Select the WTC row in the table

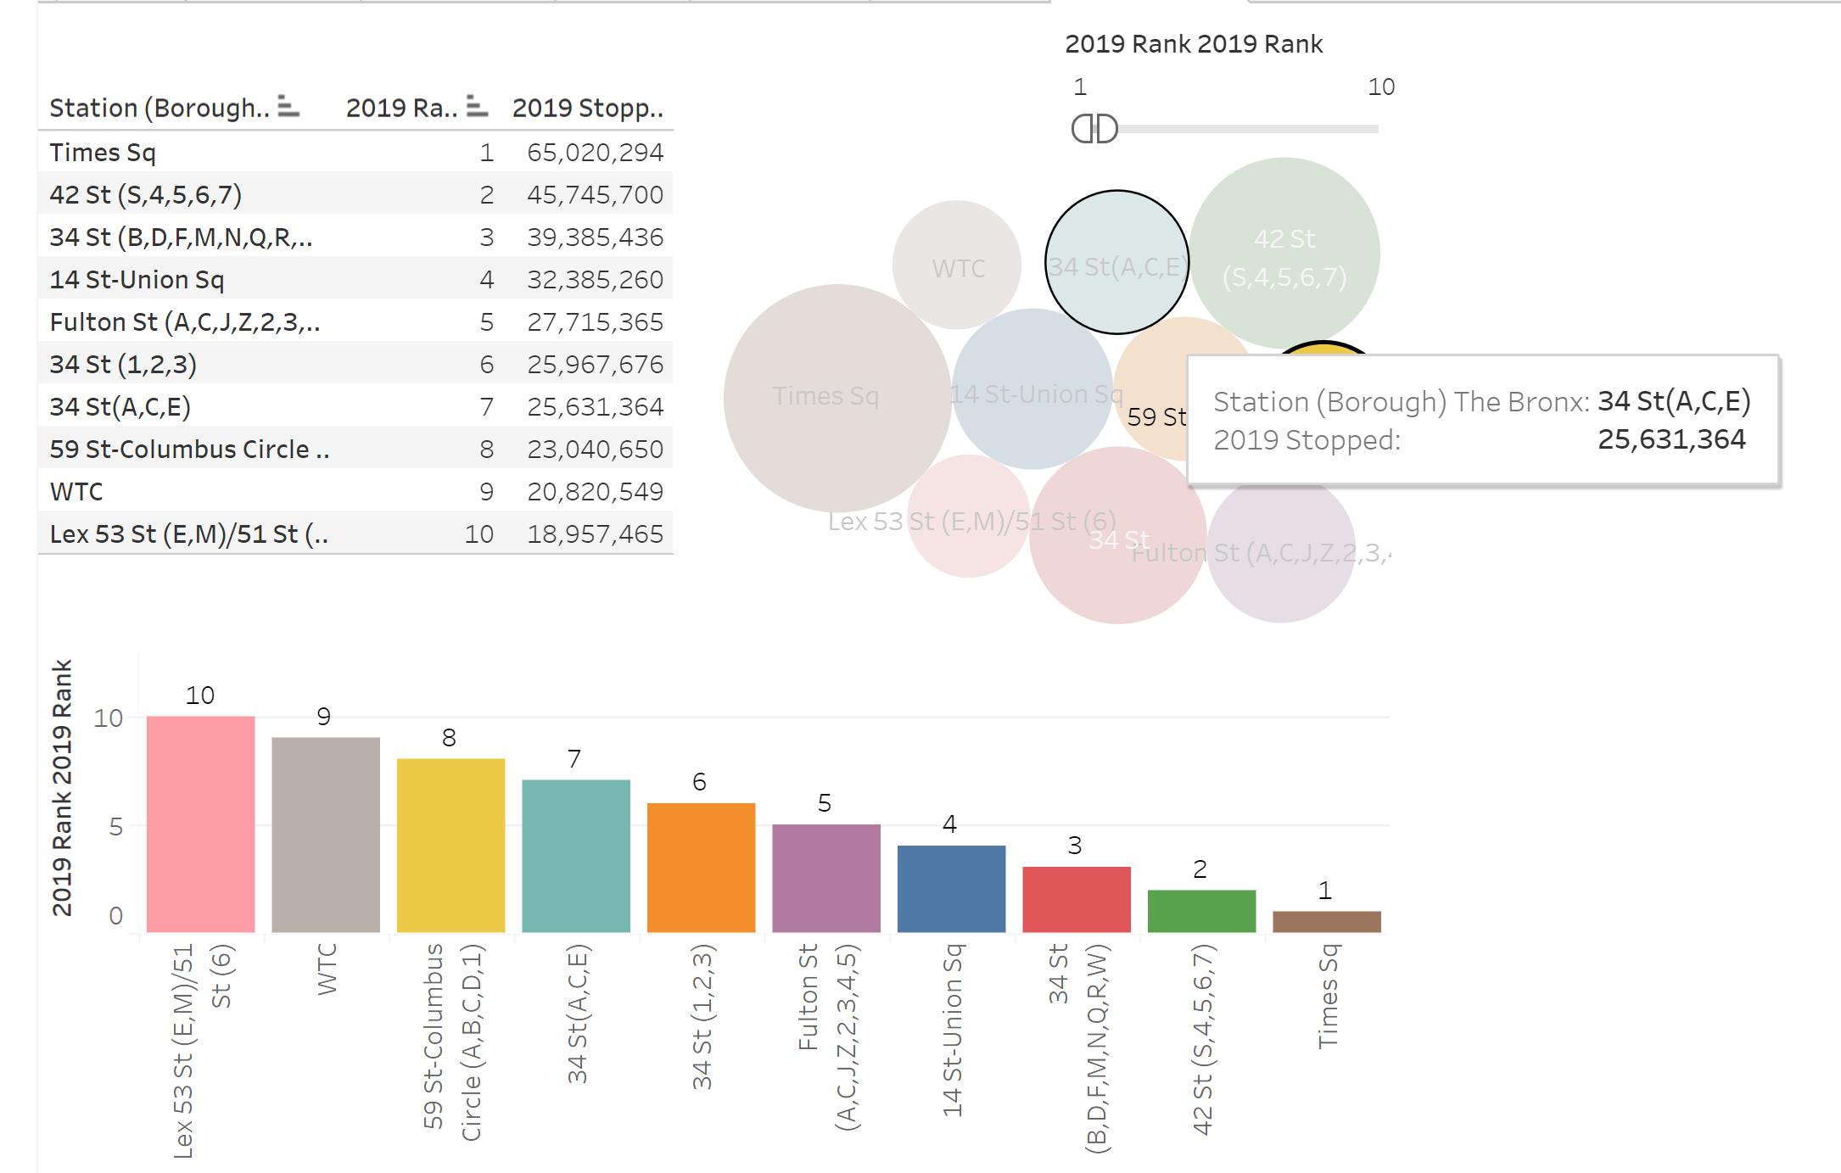coord(76,492)
